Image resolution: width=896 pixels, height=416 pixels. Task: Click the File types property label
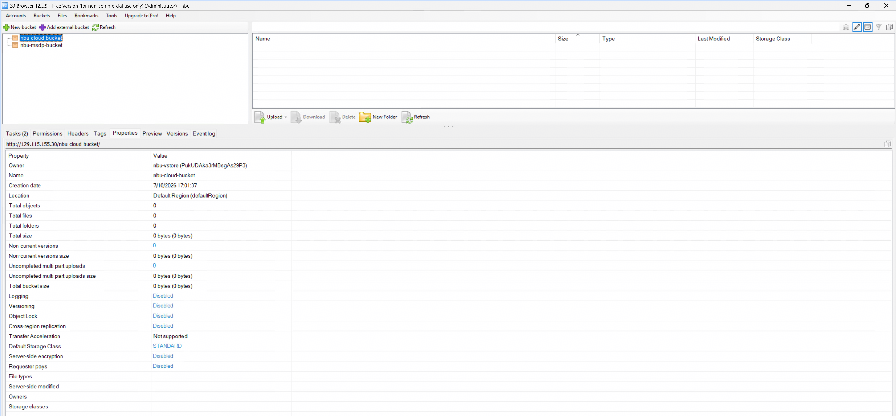[20, 377]
